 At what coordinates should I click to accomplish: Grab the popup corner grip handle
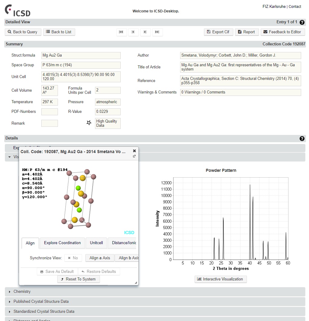(x=136, y=283)
